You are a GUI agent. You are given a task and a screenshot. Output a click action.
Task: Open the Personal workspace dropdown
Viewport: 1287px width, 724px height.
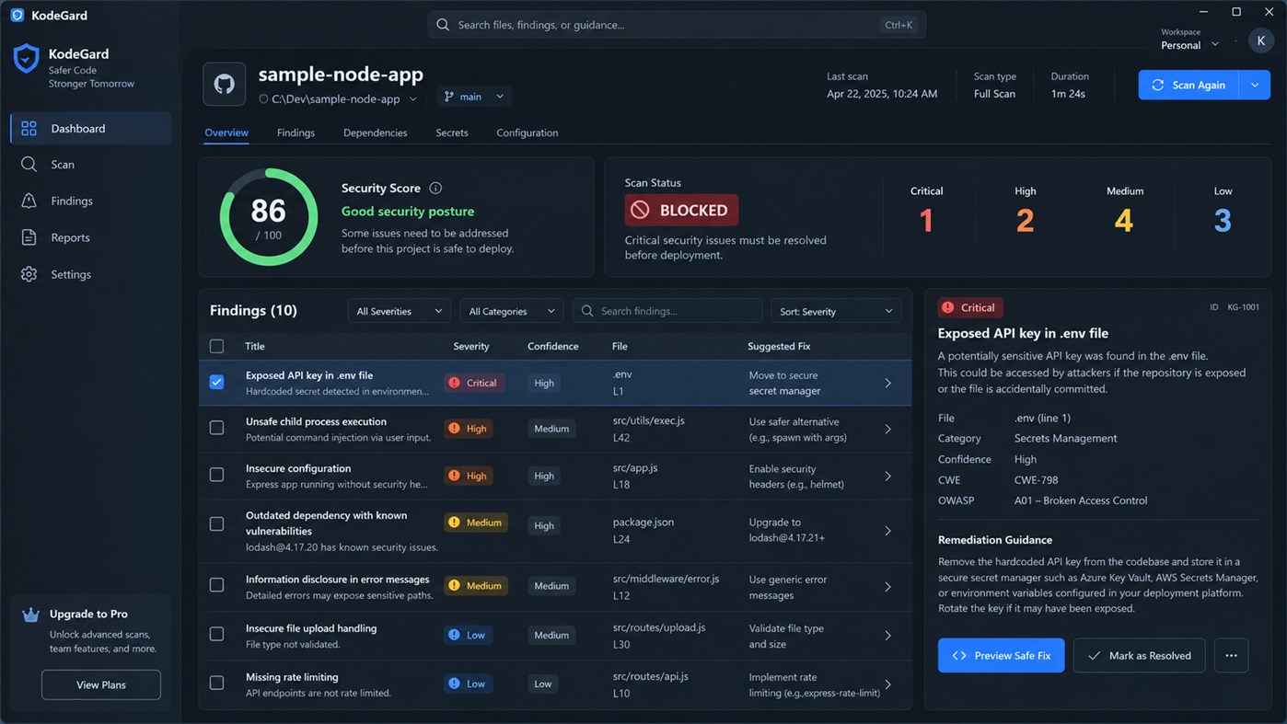[x=1189, y=44]
